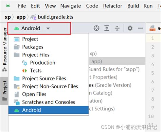
Task: Click the Resource Manager sidebar icon
Action: [x=4, y=69]
